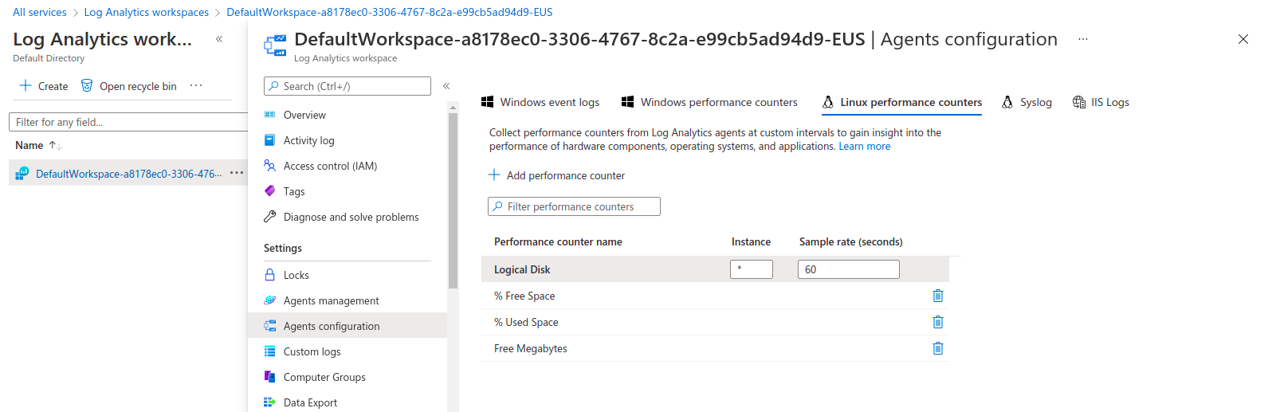Click Add performance counter
The height and width of the screenshot is (412, 1272).
point(556,175)
